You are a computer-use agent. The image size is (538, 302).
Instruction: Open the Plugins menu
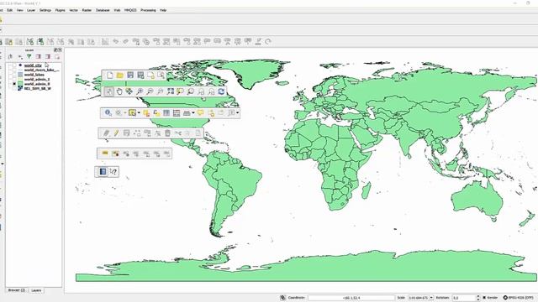coord(60,10)
